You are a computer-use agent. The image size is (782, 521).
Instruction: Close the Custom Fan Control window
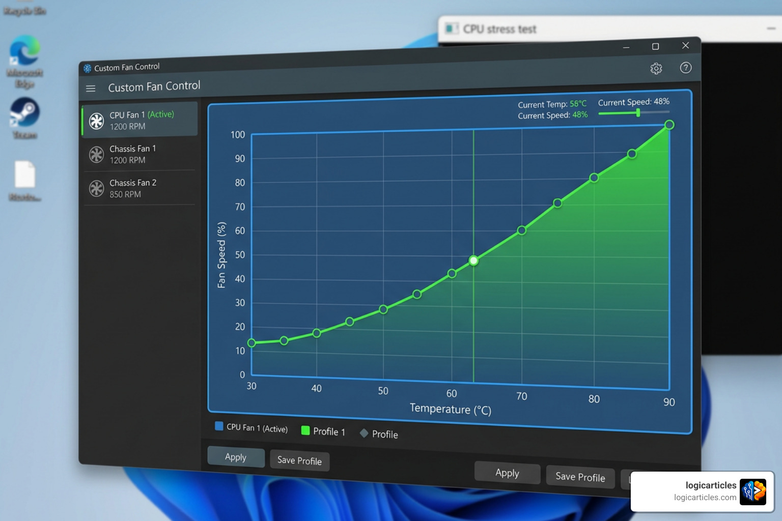(686, 45)
